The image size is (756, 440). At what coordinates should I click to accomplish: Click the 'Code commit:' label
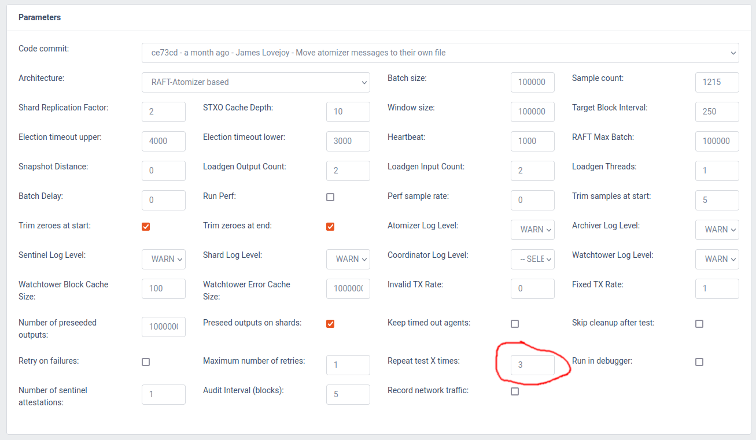[x=43, y=49]
